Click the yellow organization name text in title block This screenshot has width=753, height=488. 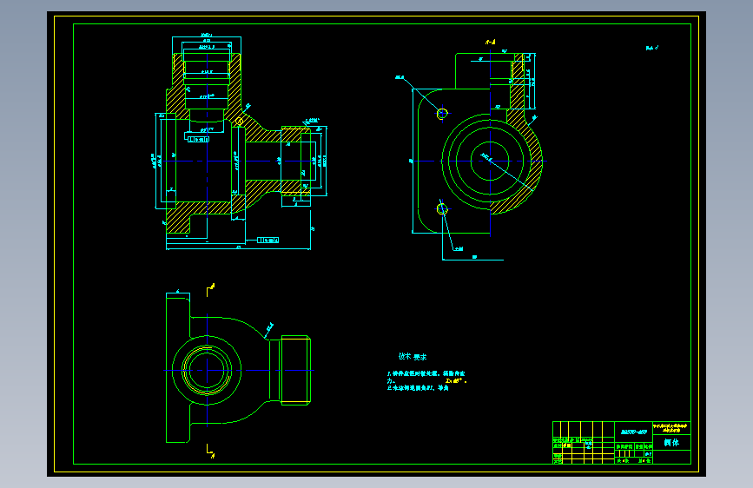pos(671,428)
